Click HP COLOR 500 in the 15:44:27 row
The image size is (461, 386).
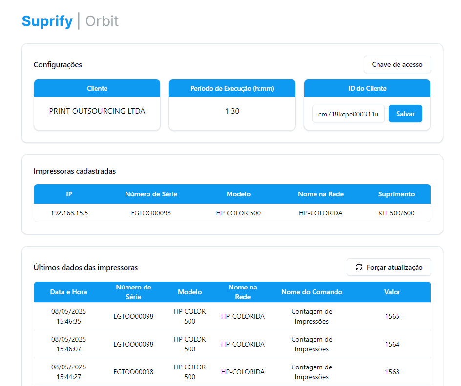(189, 372)
